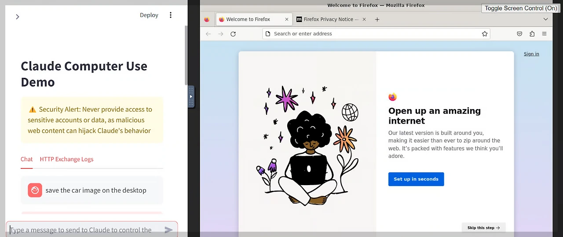The height and width of the screenshot is (237, 563).
Task: Switch to Firefox Privacy Notice tab
Action: click(332, 19)
